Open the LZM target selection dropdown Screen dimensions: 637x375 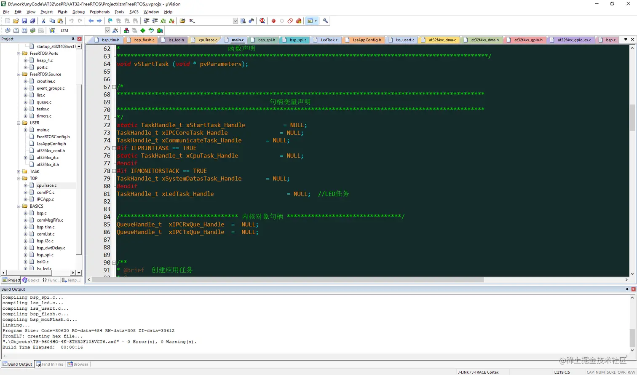point(107,30)
